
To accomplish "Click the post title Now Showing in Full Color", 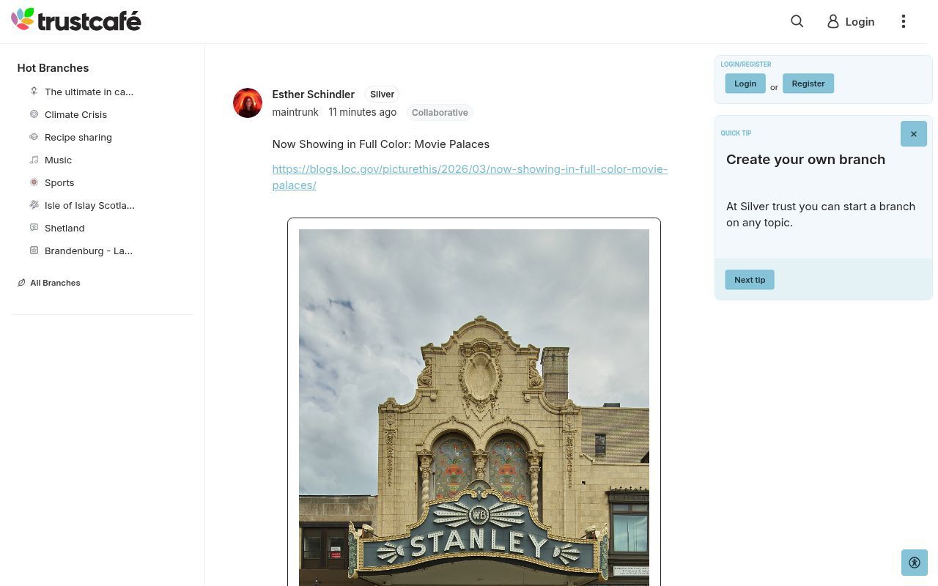I will 380,144.
